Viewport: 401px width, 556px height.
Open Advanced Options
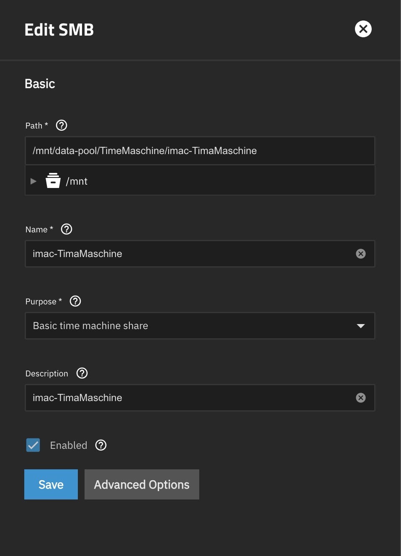click(142, 484)
